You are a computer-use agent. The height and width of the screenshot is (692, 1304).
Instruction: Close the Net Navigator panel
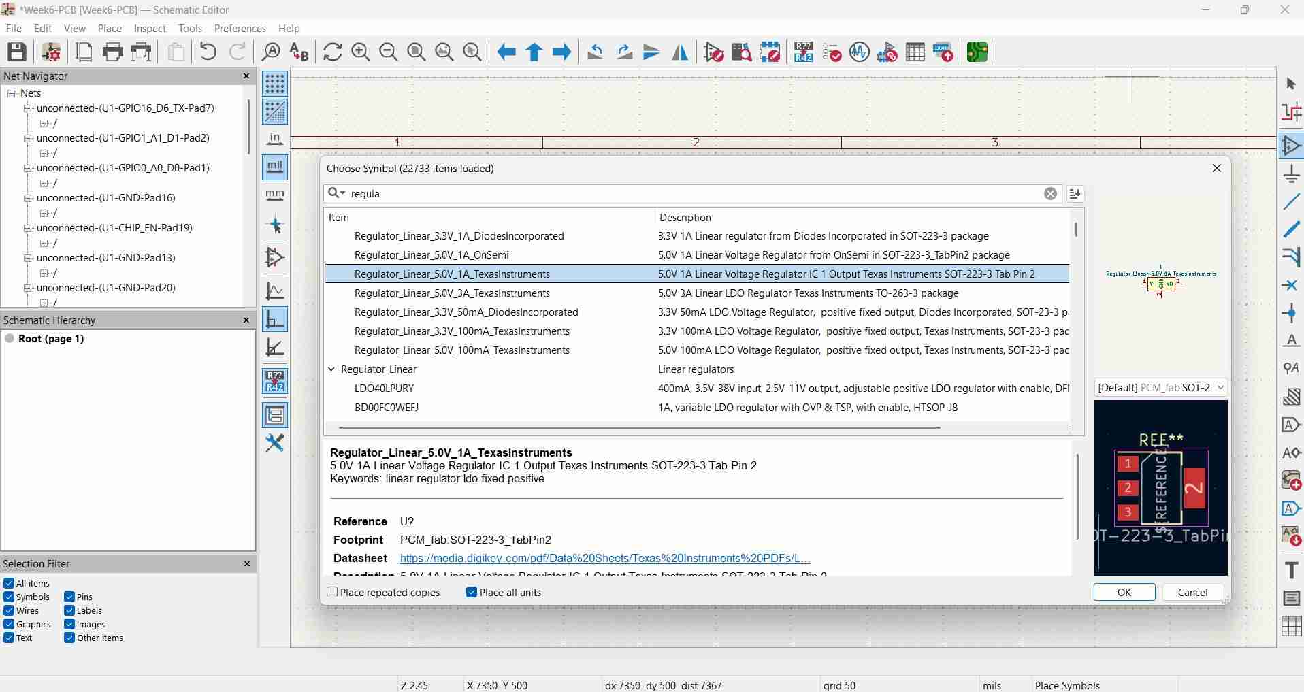tap(246, 76)
